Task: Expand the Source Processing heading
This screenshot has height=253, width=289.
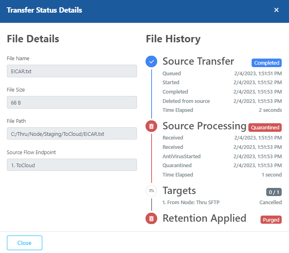Action: 204,126
